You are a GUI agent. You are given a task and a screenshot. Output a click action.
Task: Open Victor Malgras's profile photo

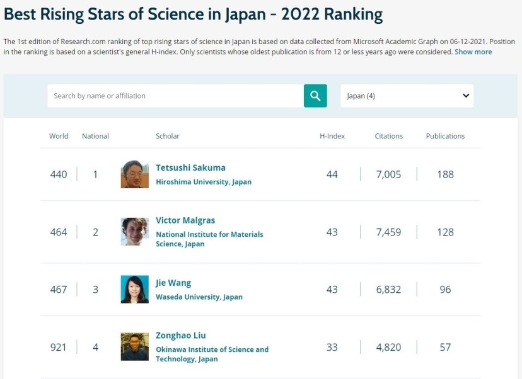(x=134, y=232)
